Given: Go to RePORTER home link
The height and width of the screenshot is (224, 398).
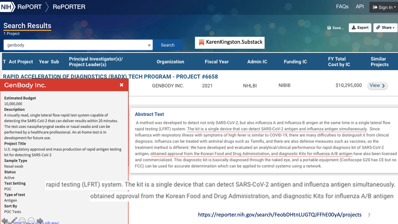Looking at the screenshot, I should [x=69, y=7].
